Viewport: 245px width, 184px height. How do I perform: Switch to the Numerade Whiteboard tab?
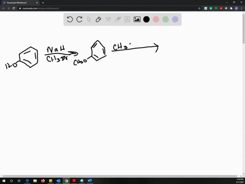(19, 3)
